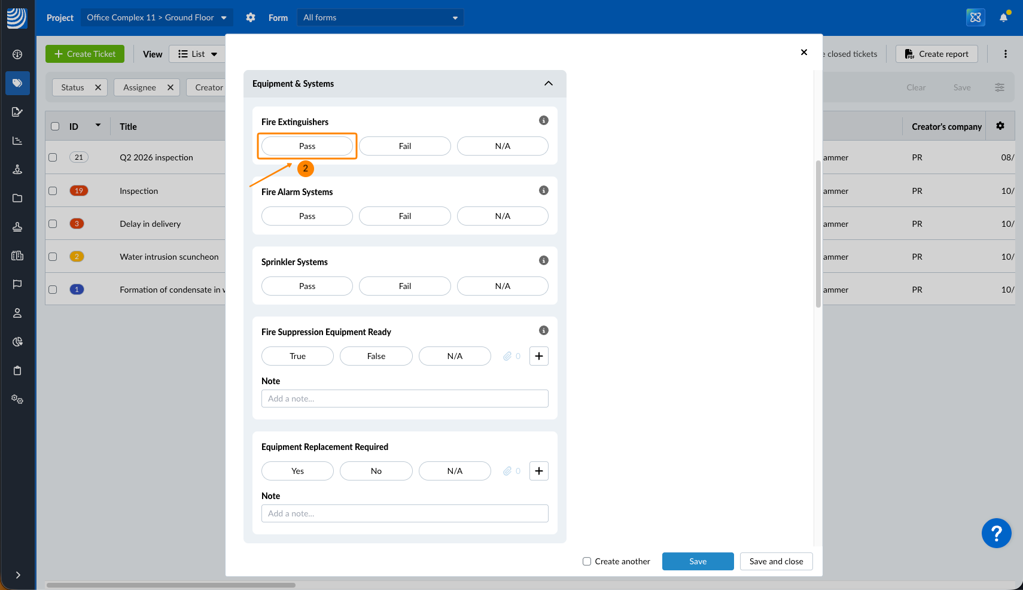Click the Save and close button

776,561
